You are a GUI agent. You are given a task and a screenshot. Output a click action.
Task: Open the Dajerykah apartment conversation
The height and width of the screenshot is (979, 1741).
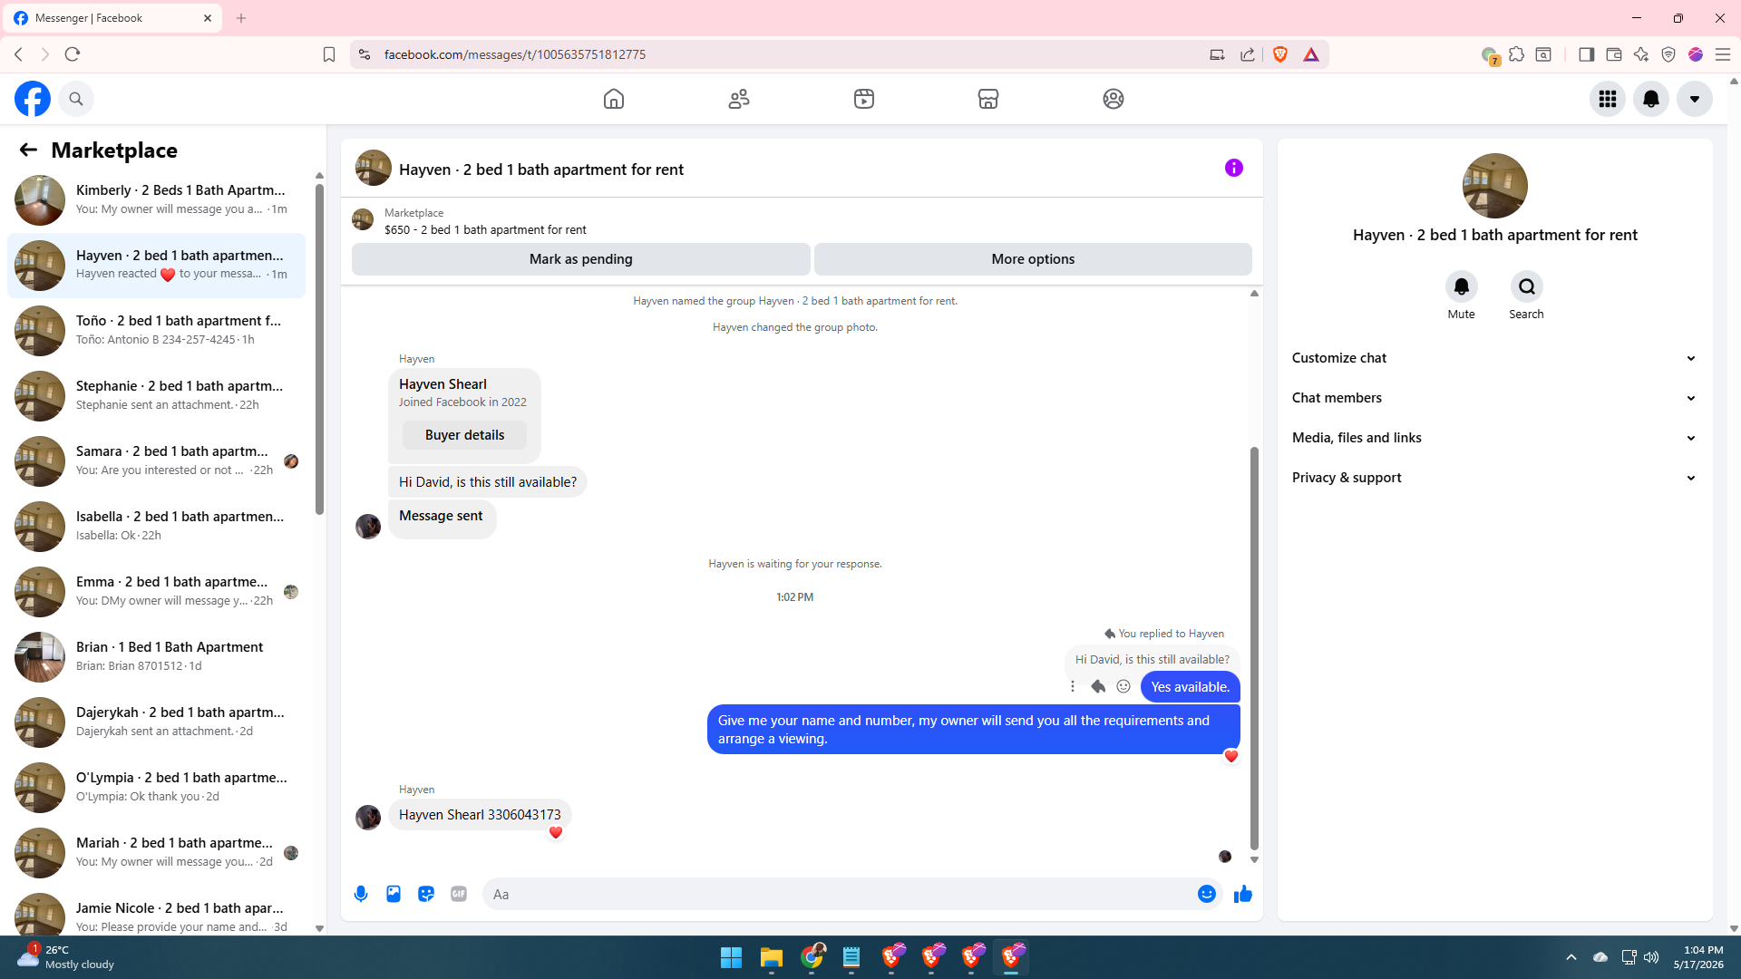pyautogui.click(x=156, y=722)
